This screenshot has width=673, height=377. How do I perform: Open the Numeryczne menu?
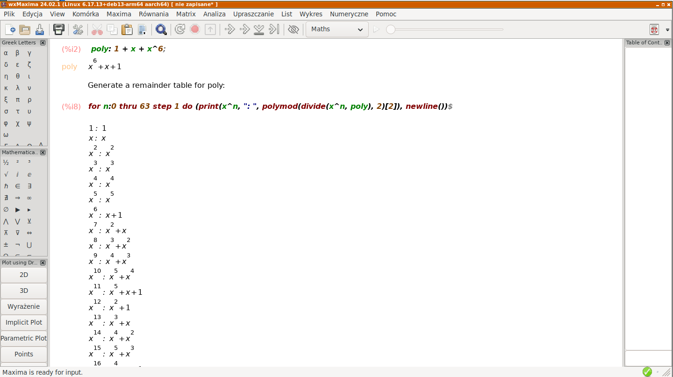(x=349, y=14)
